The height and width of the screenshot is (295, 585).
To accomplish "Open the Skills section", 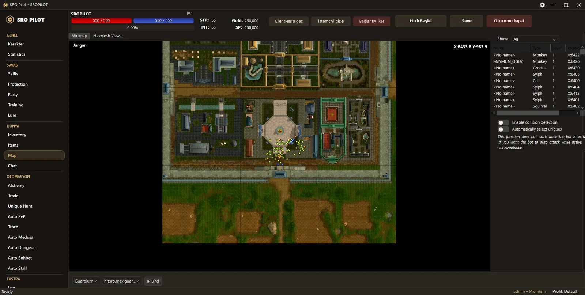I will tap(34, 74).
